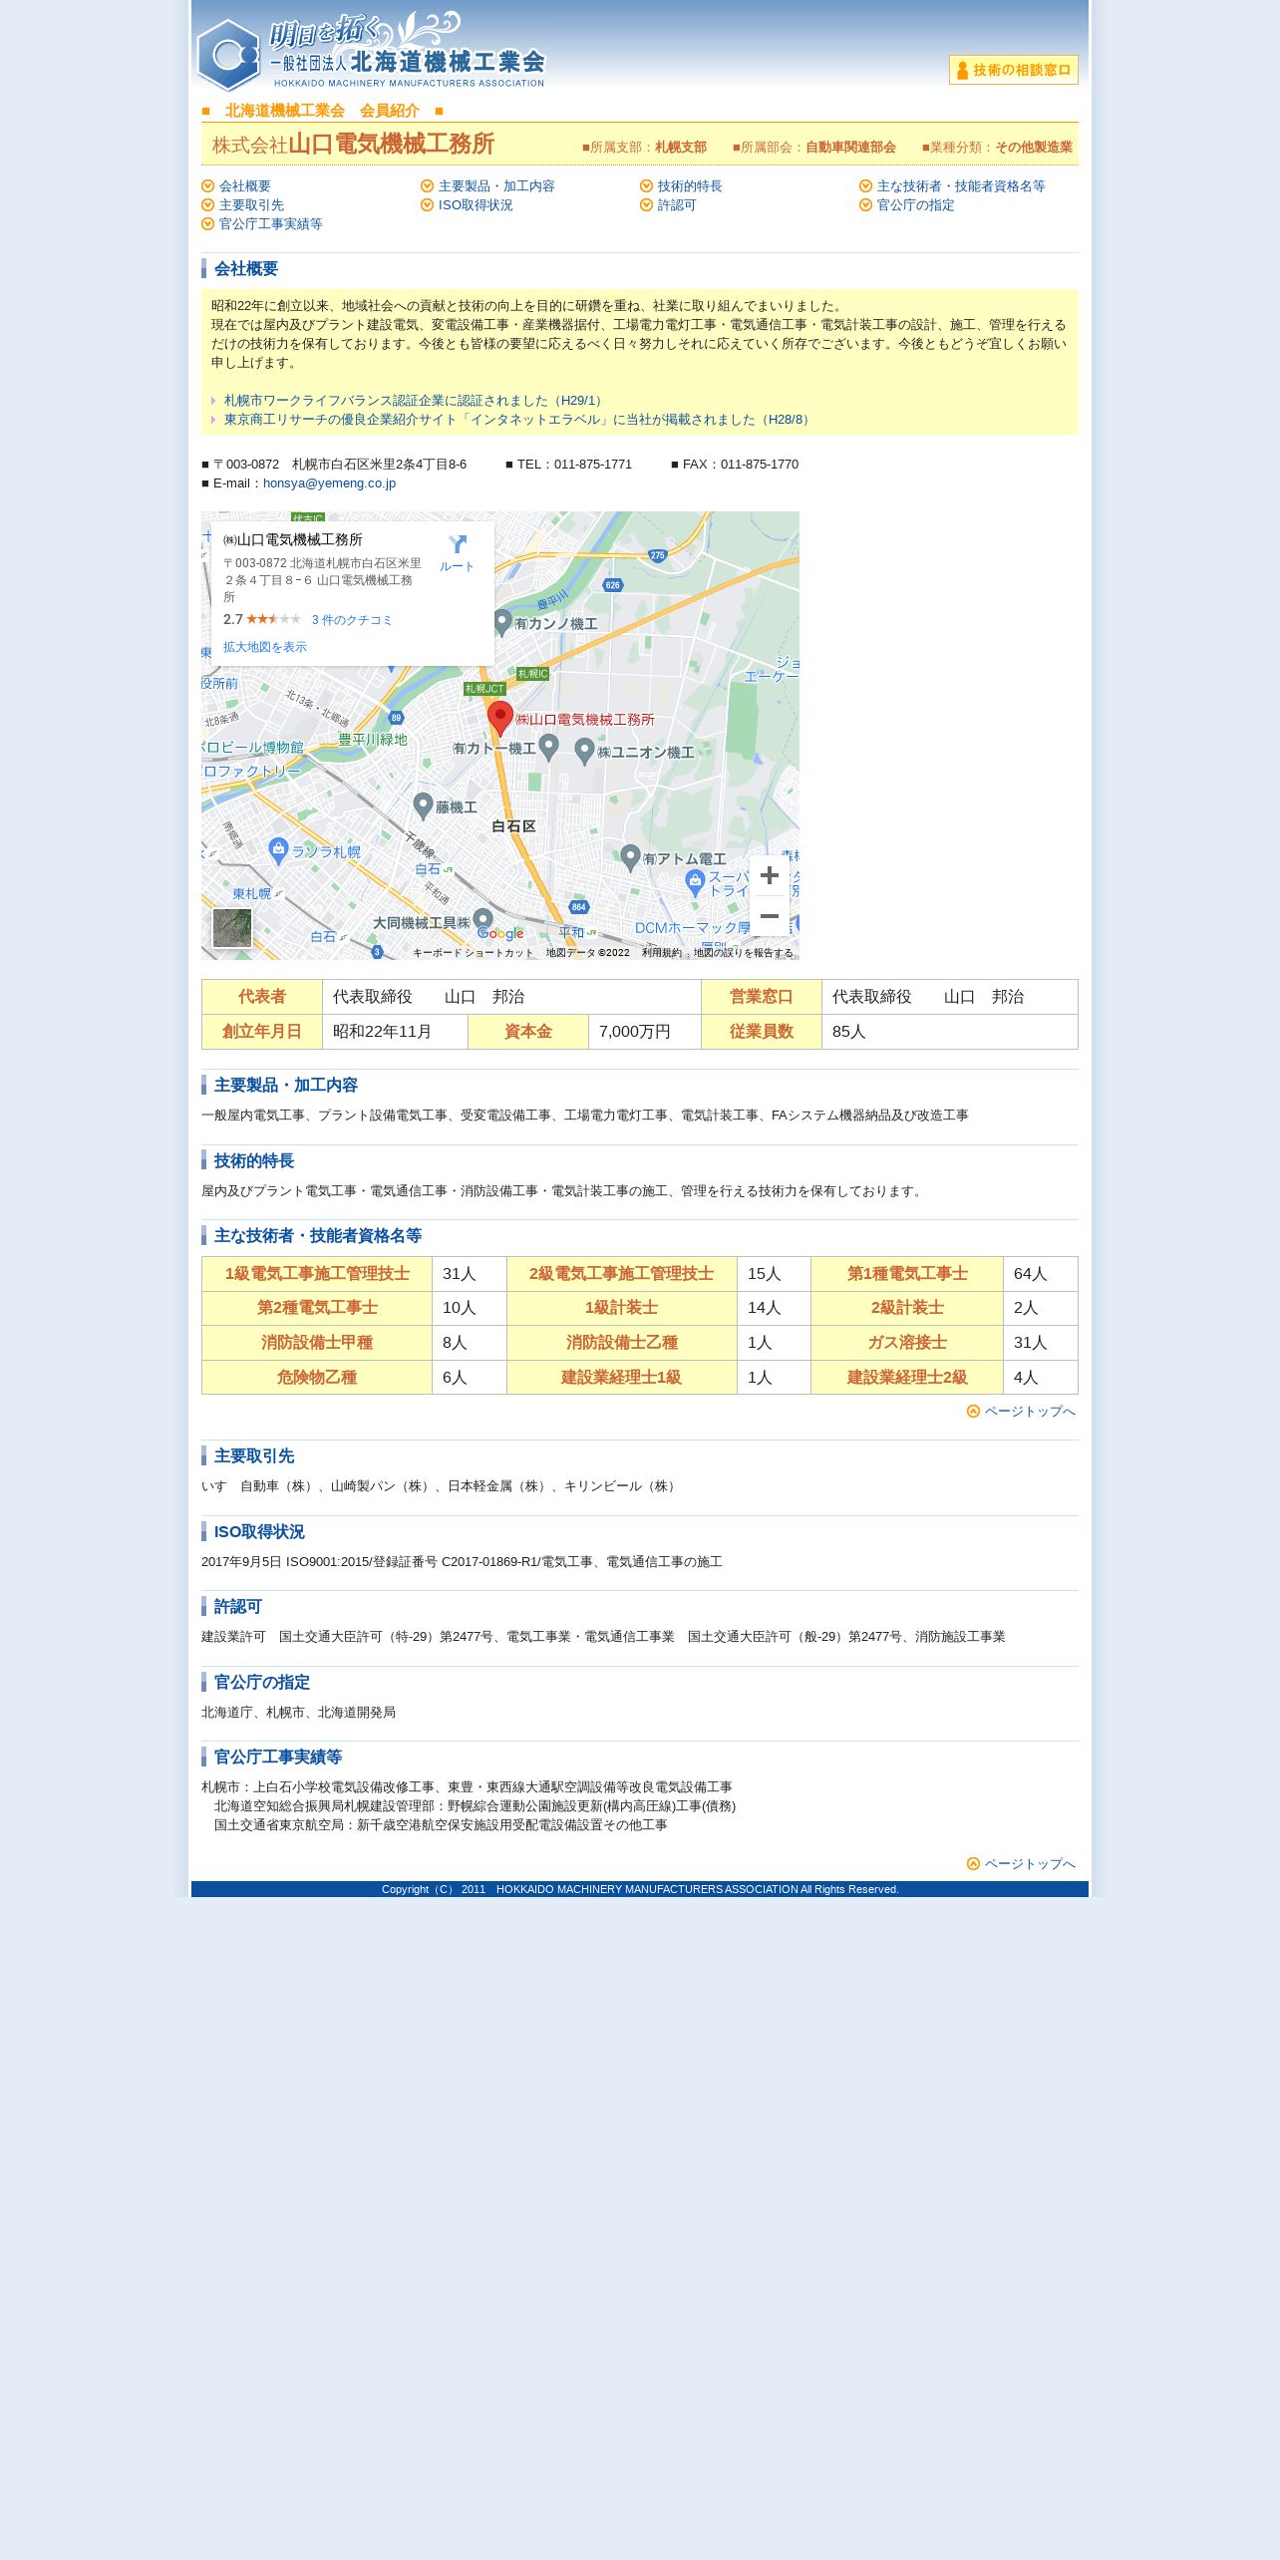Open 主な技術者・技能者資格名等 anchor link

tap(961, 186)
